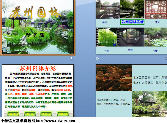167x123 pixels.
Task: Click the red 苏州园林介绍 heading text
Action: (x=38, y=68)
